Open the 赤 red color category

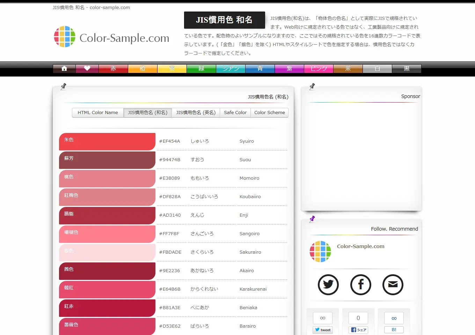pyautogui.click(x=113, y=68)
